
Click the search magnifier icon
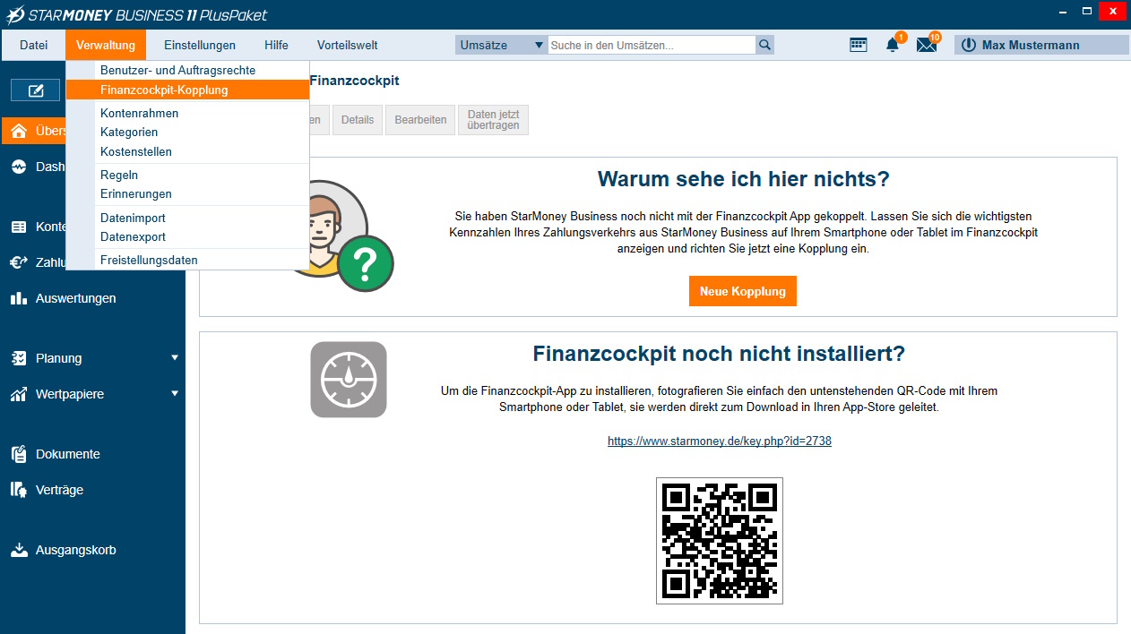pyautogui.click(x=764, y=45)
